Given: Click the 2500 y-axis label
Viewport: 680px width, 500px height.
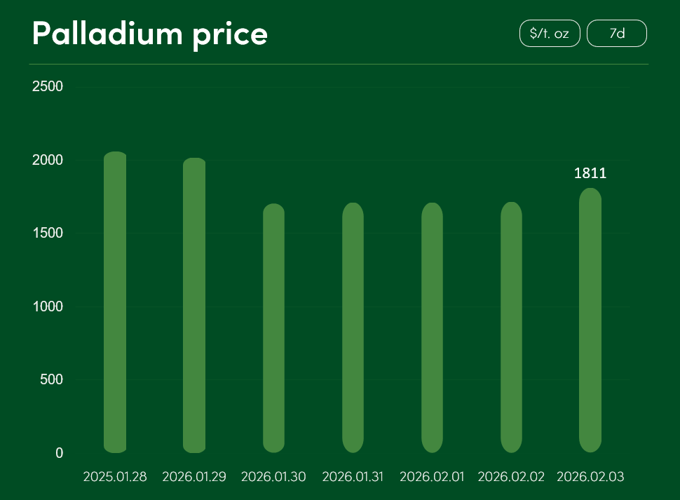Looking at the screenshot, I should coord(48,86).
